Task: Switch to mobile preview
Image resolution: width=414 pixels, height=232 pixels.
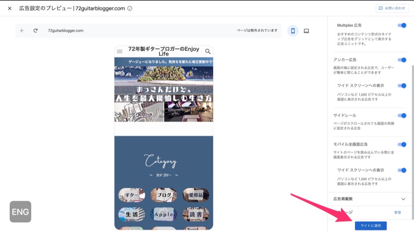Action: [292, 31]
